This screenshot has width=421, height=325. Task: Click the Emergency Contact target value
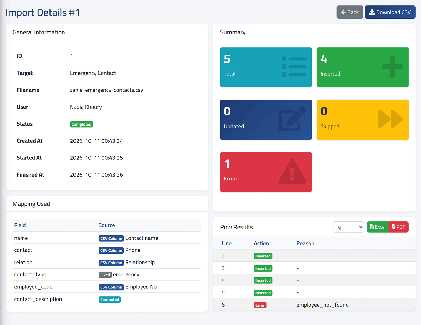coord(93,73)
